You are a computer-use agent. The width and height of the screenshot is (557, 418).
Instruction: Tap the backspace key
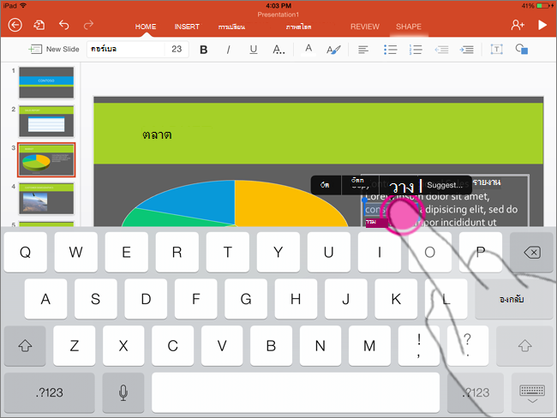coord(531,253)
